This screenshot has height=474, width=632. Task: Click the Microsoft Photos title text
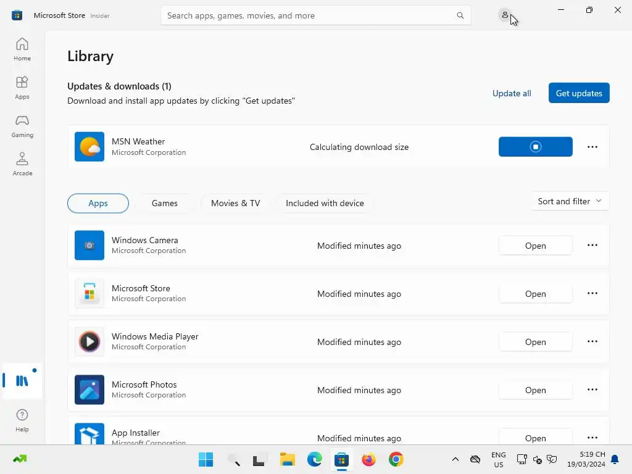click(x=144, y=385)
